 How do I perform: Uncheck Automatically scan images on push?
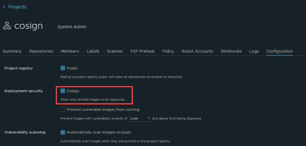coord(63,132)
